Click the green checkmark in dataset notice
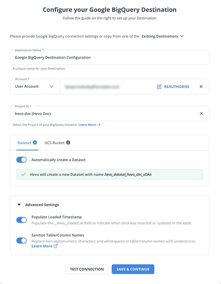This screenshot has width=221, height=284. pyautogui.click(x=23, y=174)
